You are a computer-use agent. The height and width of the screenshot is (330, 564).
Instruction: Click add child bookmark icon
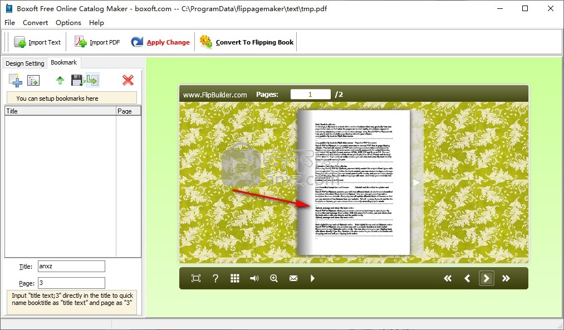click(x=33, y=80)
